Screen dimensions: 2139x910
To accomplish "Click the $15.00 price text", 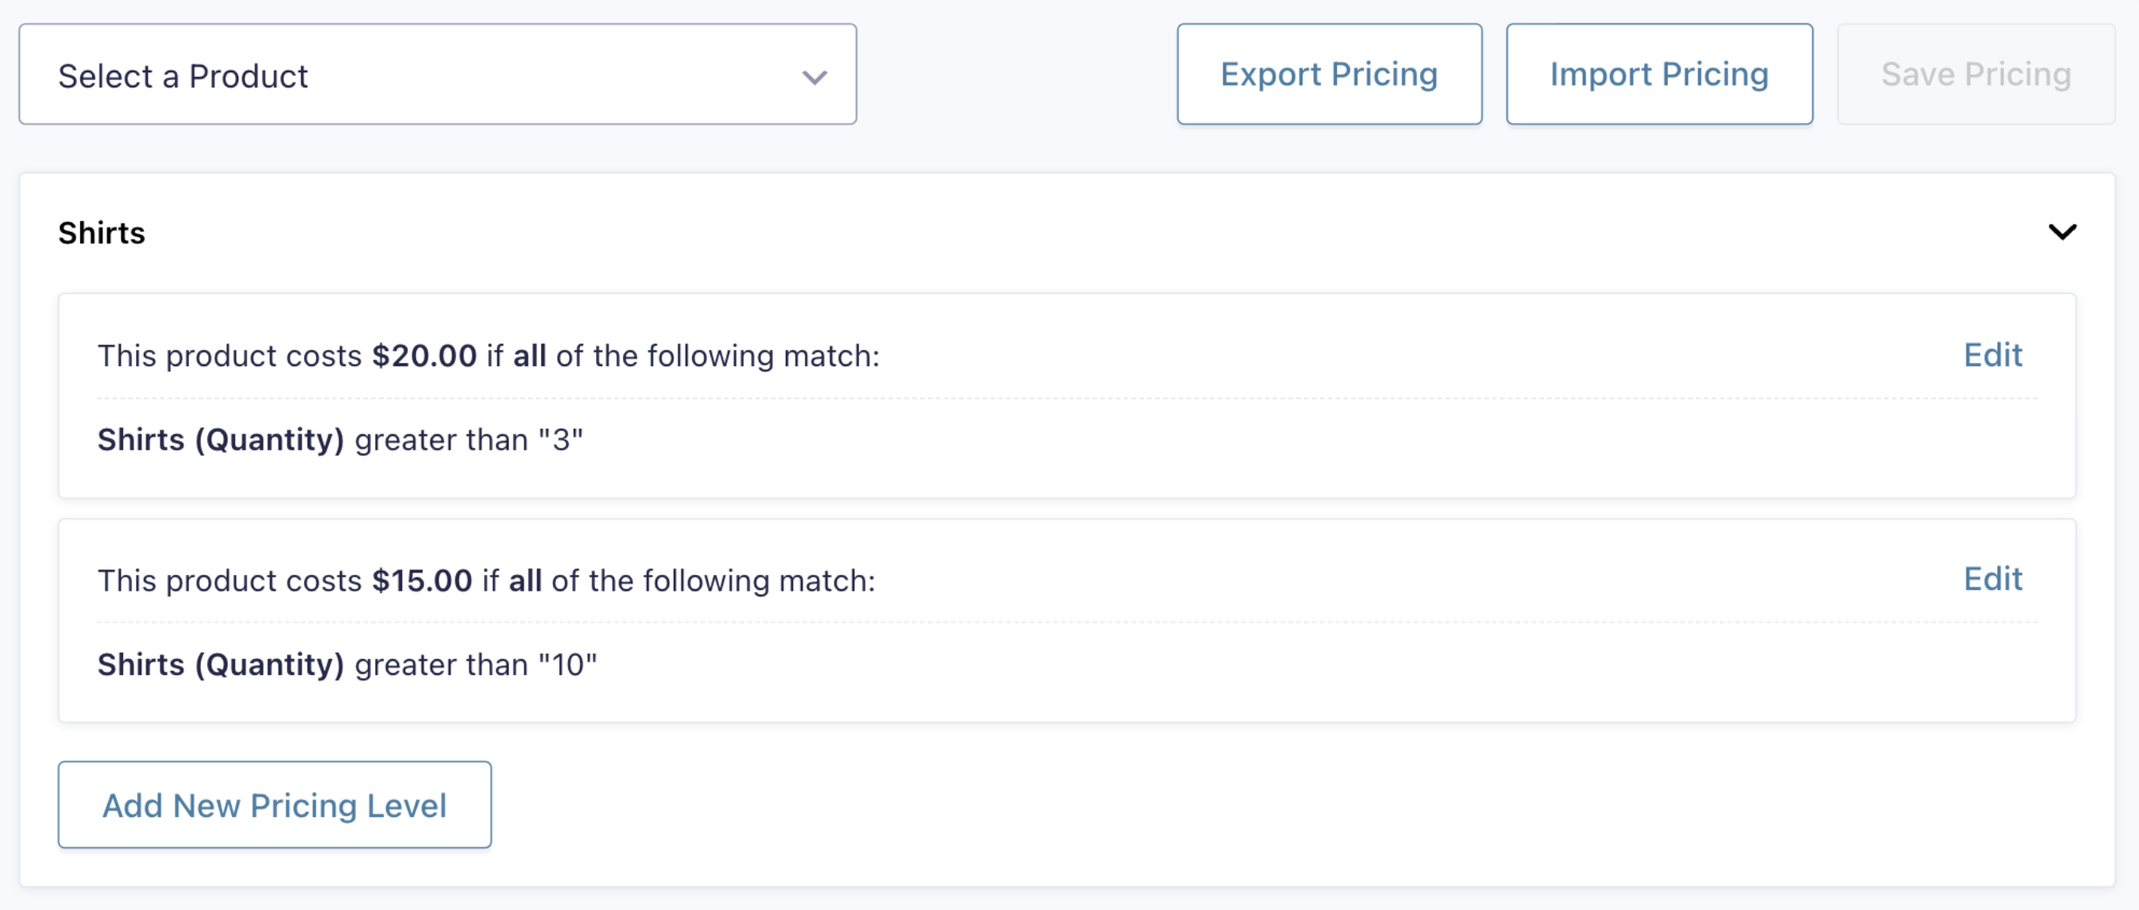I will click(422, 580).
